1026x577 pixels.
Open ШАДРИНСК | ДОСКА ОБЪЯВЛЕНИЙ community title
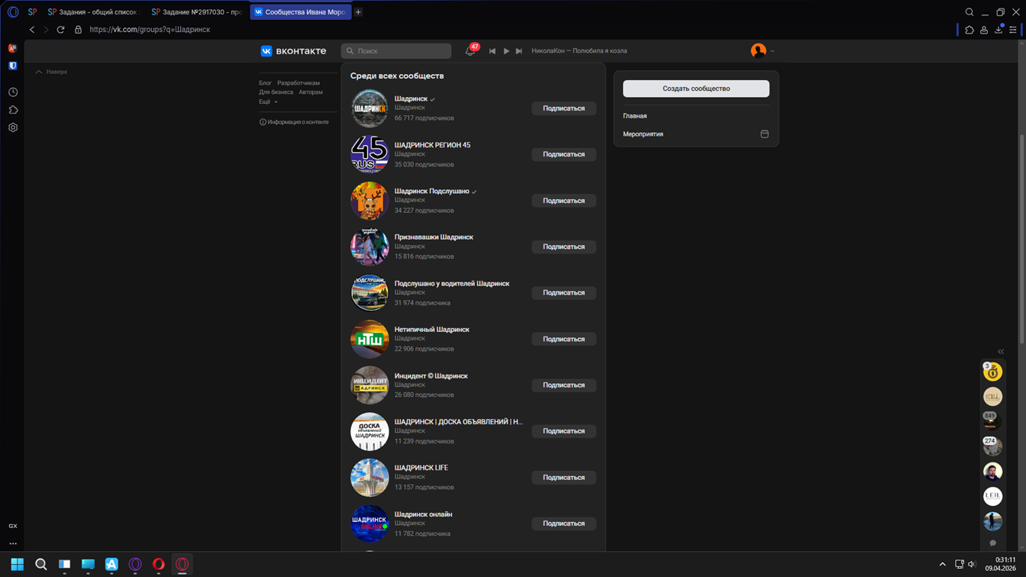pos(459,421)
